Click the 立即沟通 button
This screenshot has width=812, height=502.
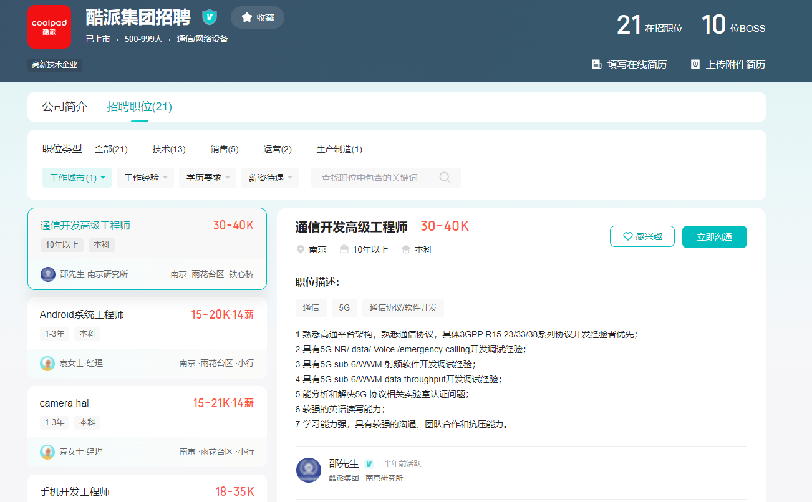715,236
